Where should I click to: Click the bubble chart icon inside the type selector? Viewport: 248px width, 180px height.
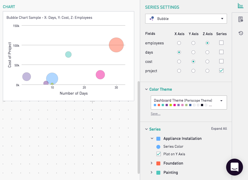[152, 19]
